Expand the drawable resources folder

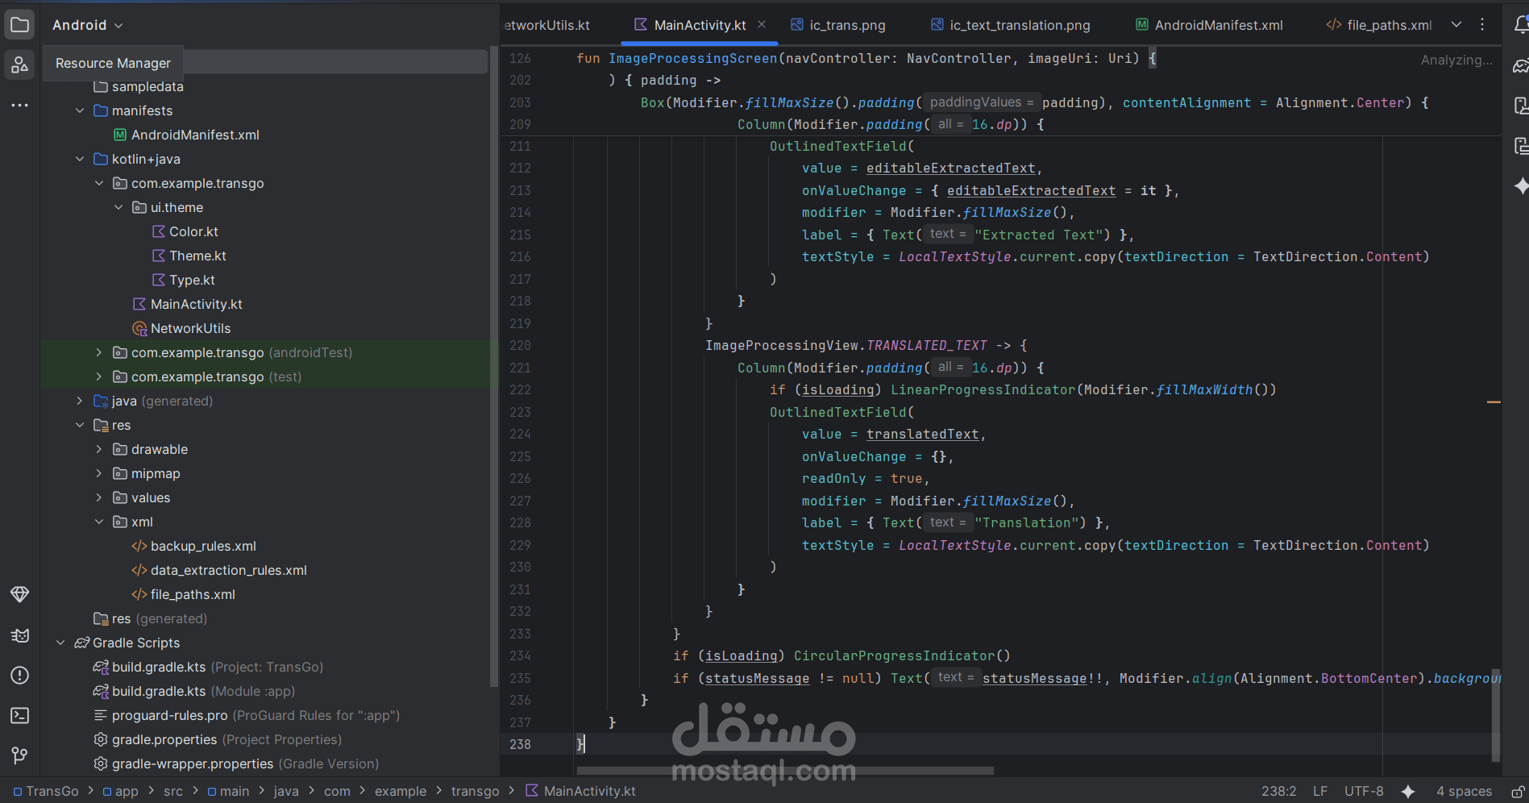98,449
